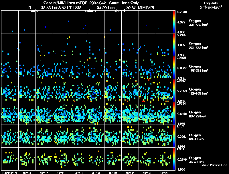Screen dimensions: 229x174
Task: Click the 02:28 time label
Action: (164, 173)
